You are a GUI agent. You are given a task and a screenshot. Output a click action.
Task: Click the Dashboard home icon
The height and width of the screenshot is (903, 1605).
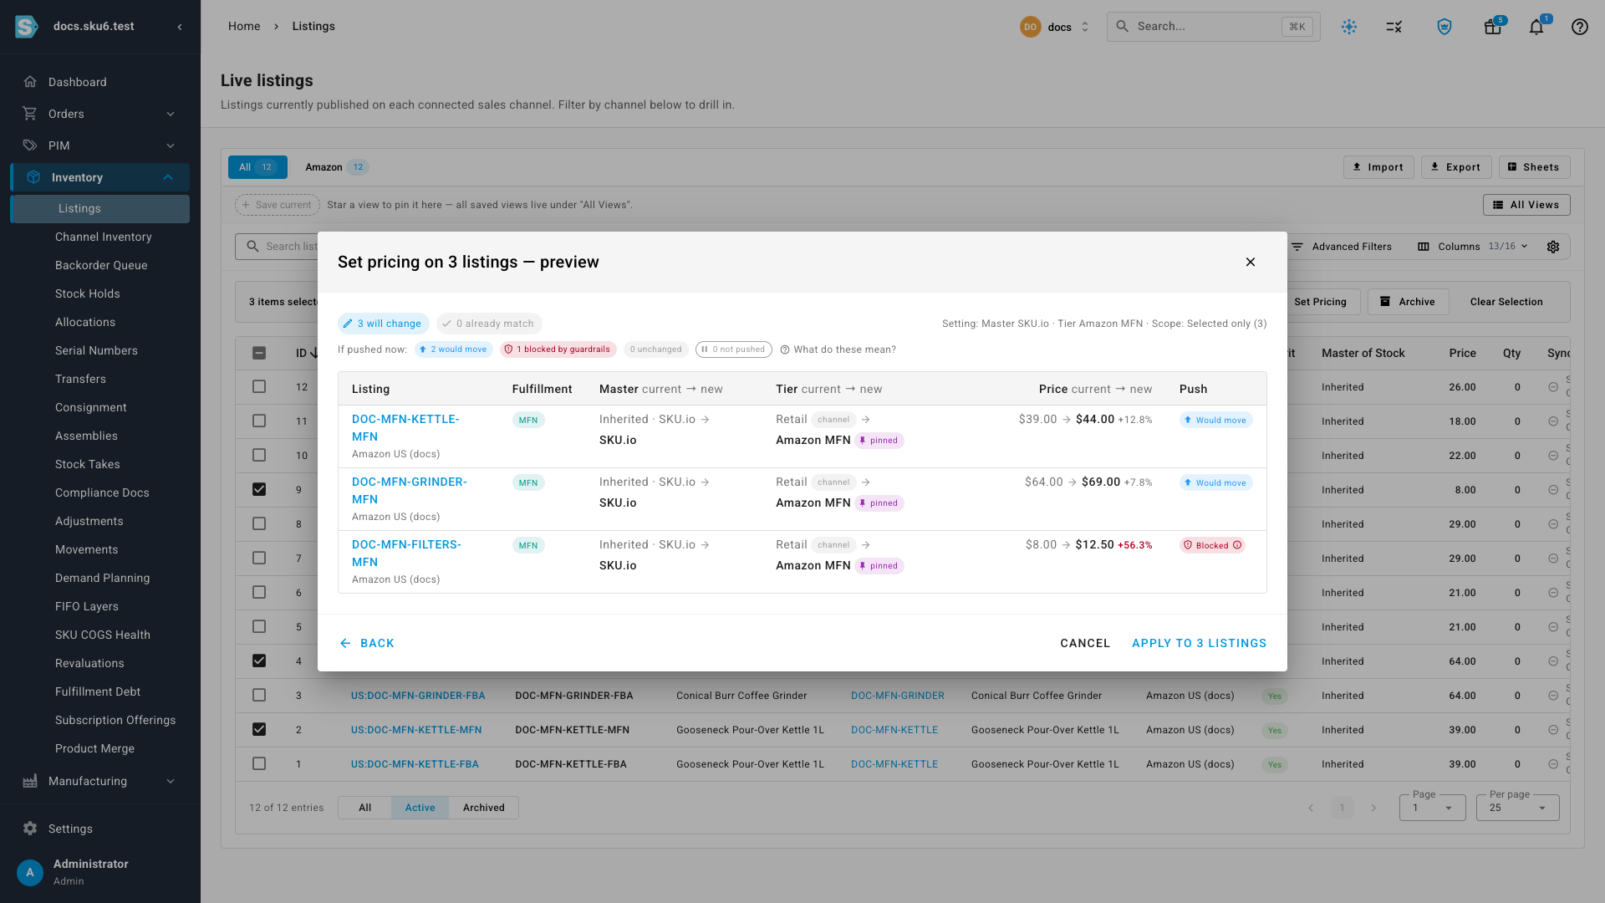30,82
